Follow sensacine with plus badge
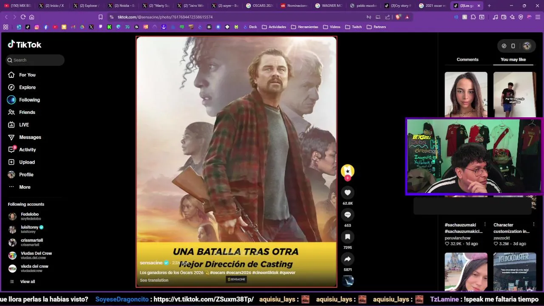544x306 pixels. point(348,178)
